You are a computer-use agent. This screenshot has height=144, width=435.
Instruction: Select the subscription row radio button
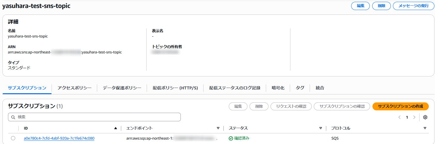(x=13, y=138)
